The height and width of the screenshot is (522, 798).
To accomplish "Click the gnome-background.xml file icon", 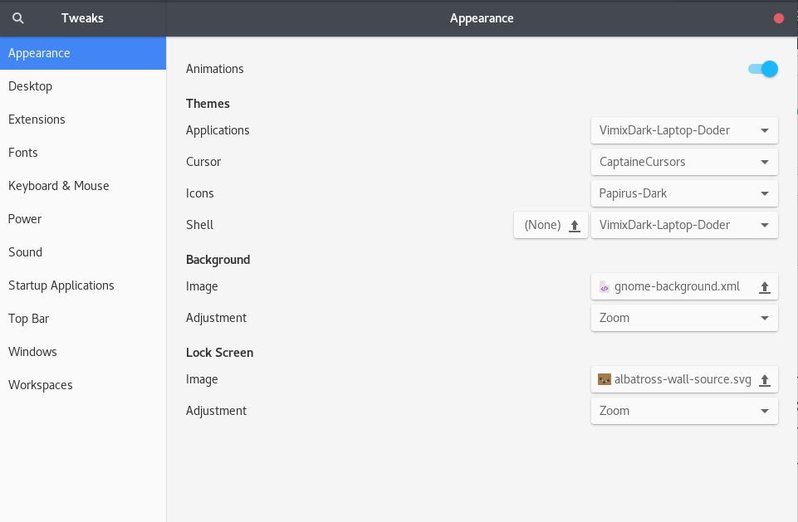I will click(605, 287).
